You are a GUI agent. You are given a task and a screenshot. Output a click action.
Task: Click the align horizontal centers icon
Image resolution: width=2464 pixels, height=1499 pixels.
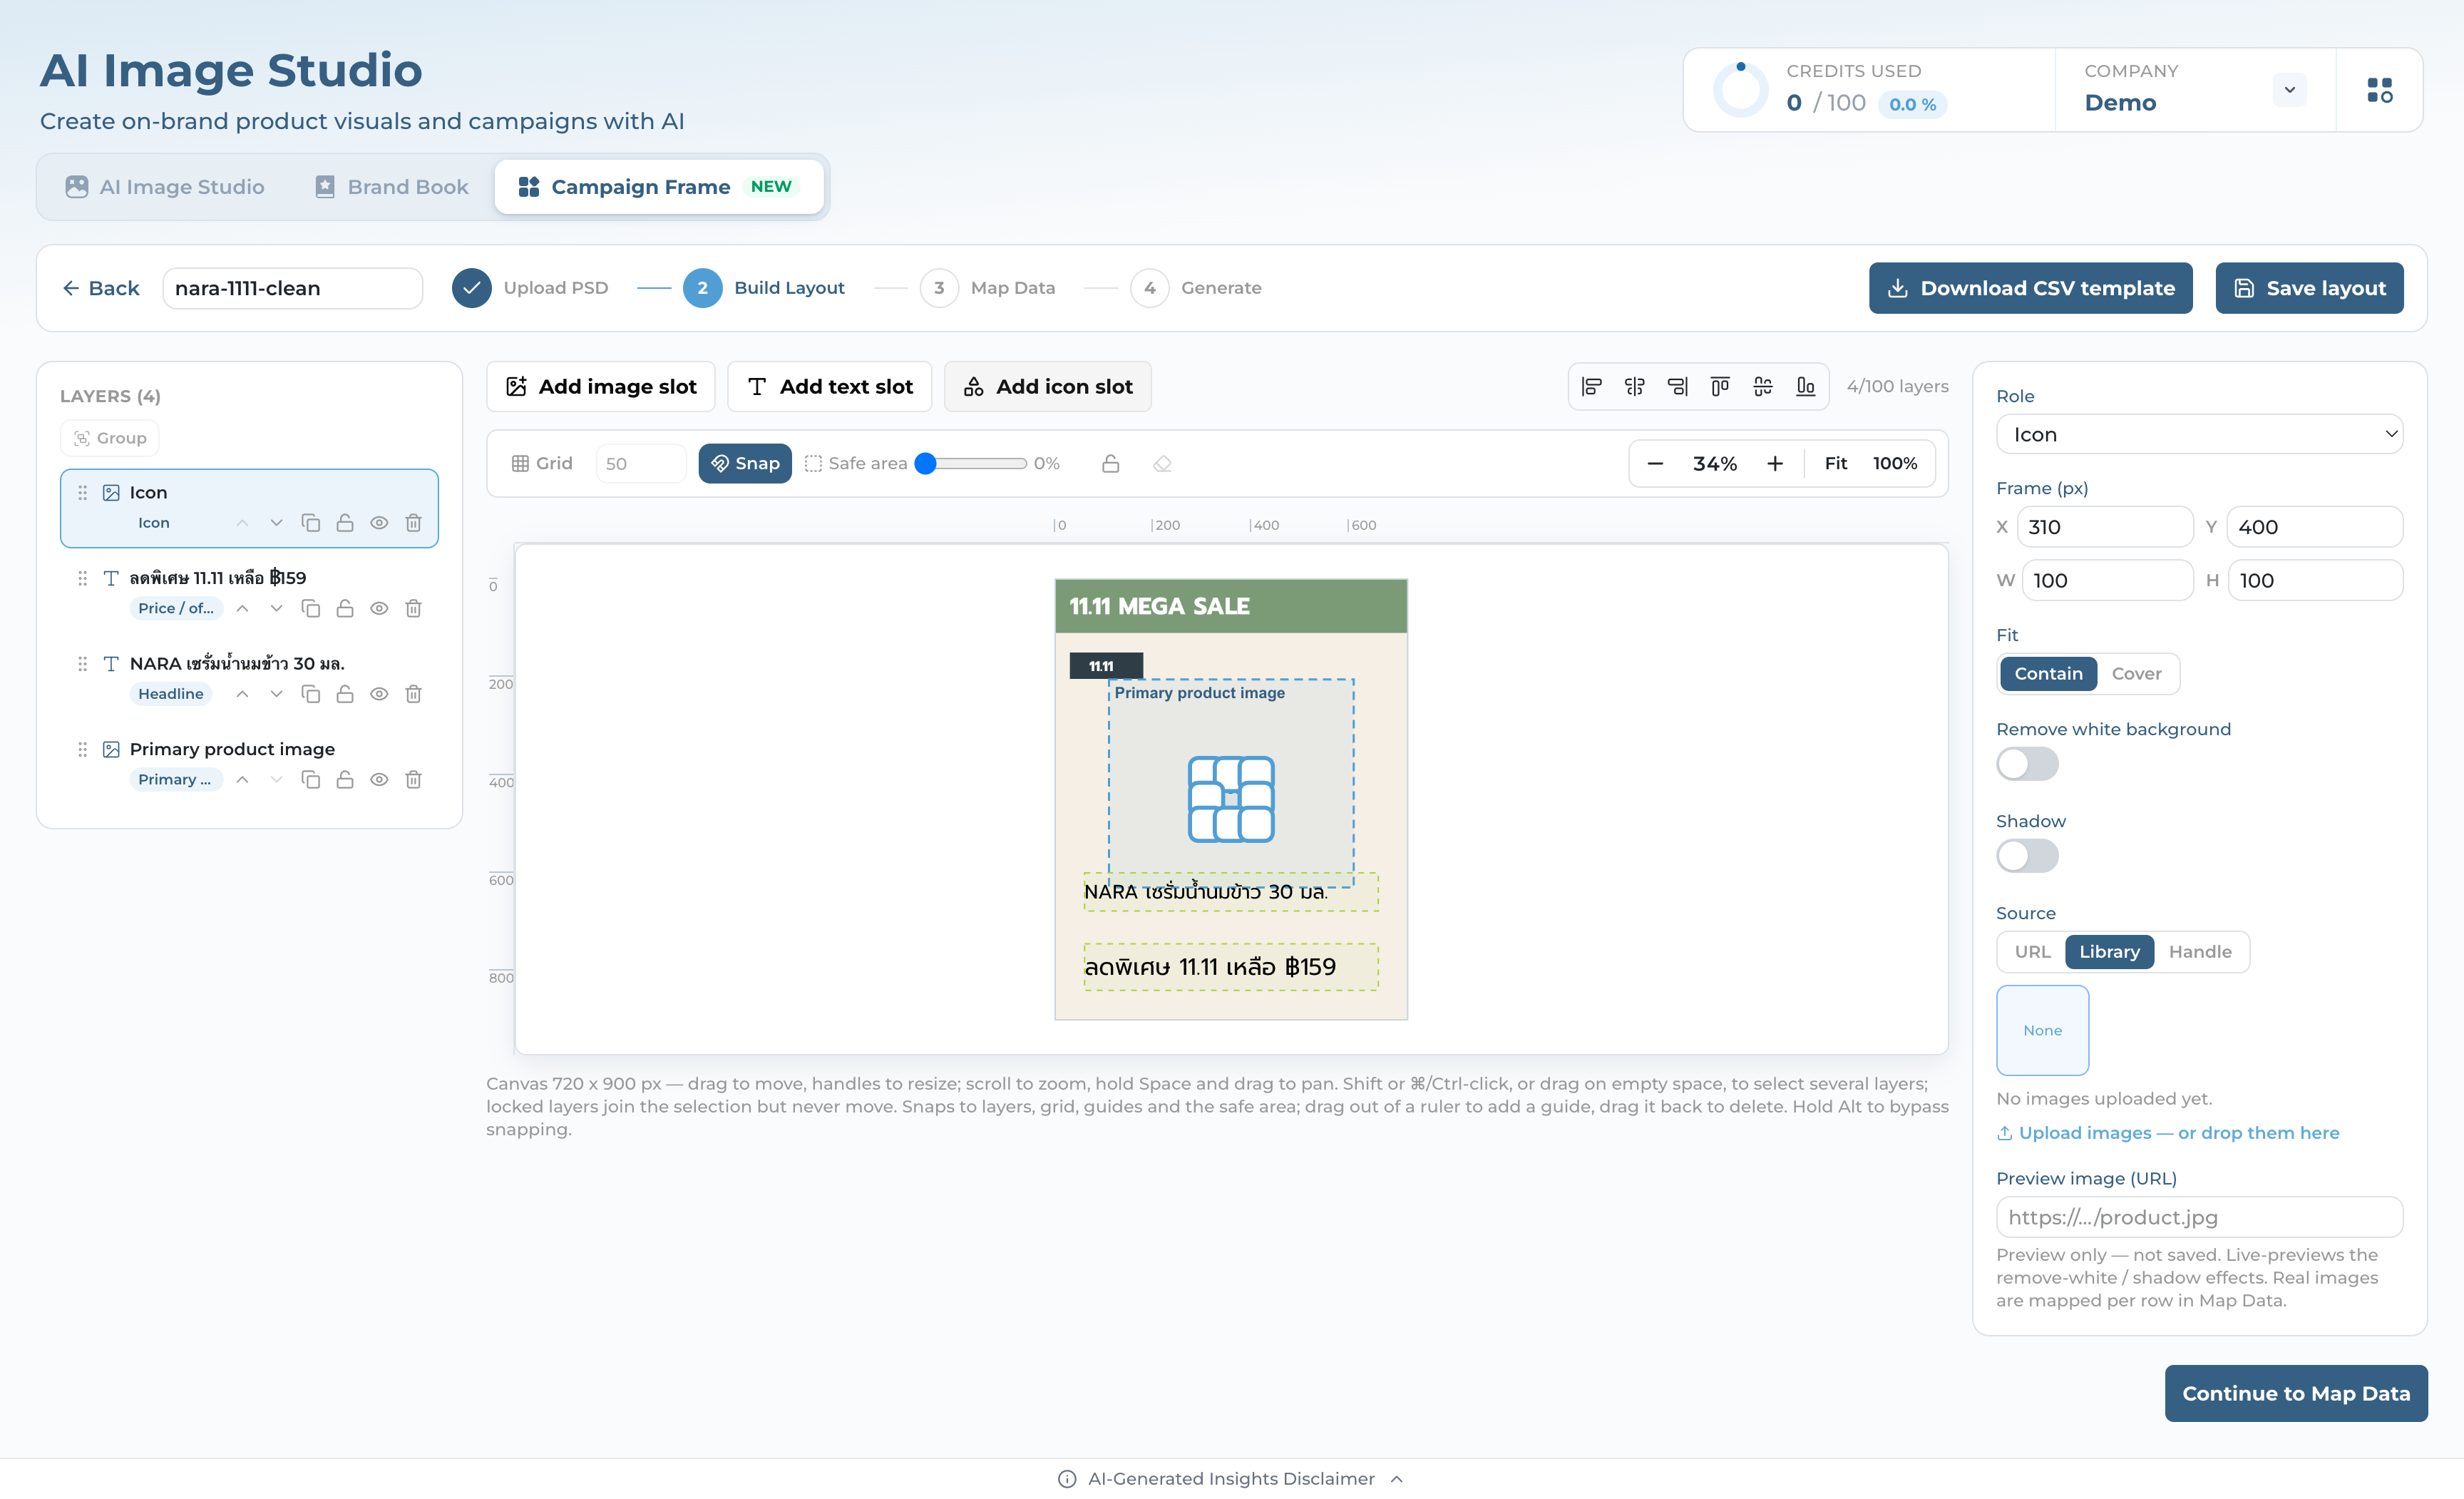(x=1635, y=386)
